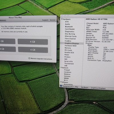Open Card Reader hardware entry
Image resolution: width=114 pixels, height=114 pixels.
(70, 29)
